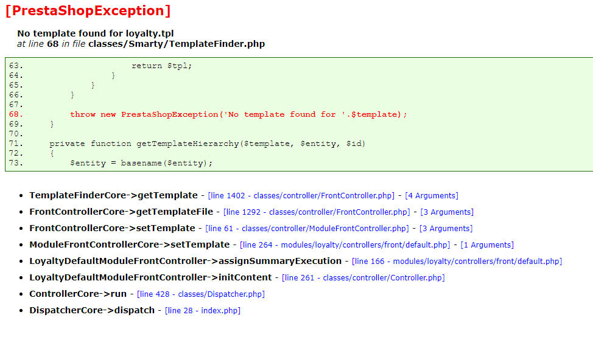Open line 261 Controller.php link

[363, 278]
